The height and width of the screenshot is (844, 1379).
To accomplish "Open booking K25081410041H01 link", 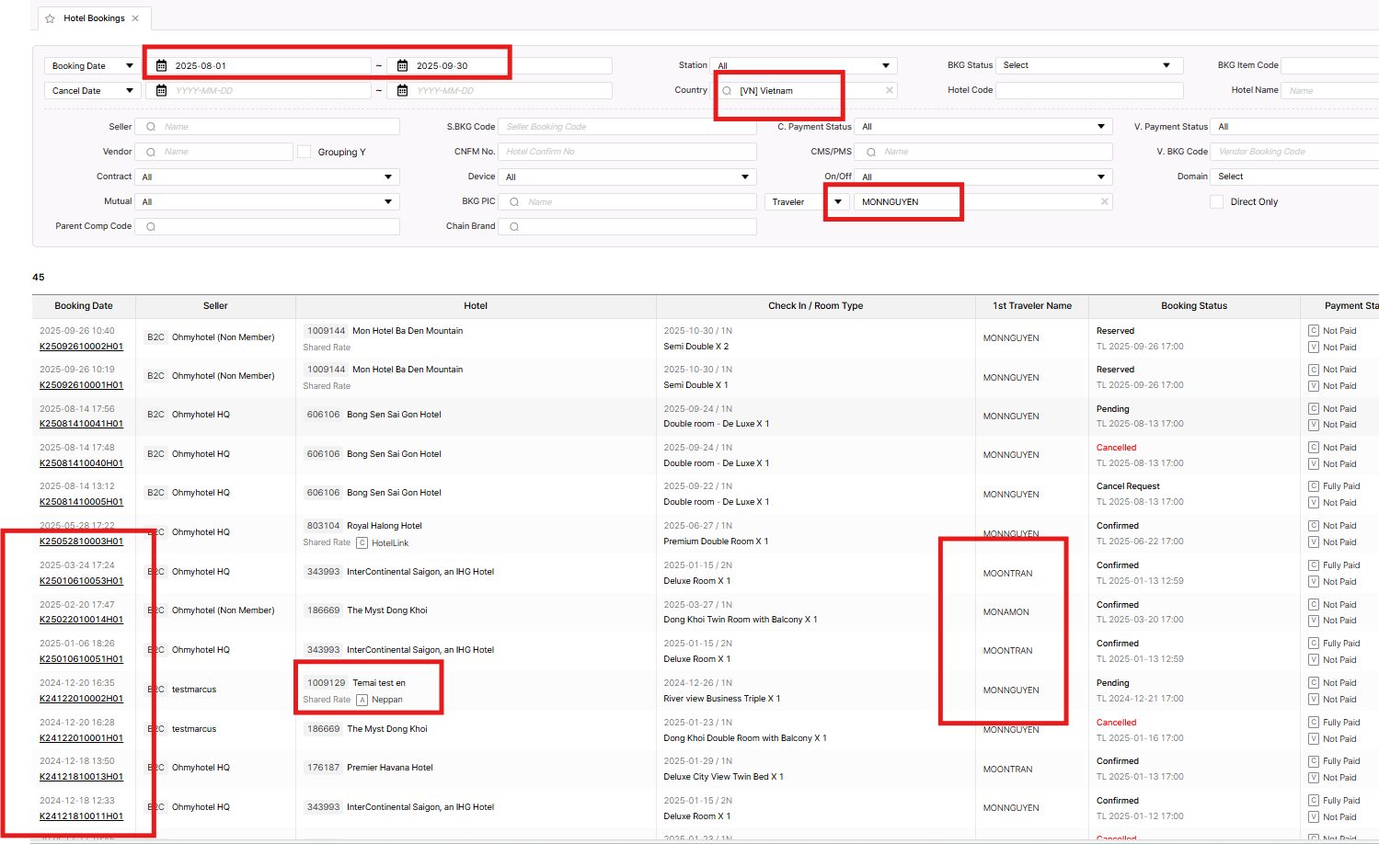I will [81, 424].
